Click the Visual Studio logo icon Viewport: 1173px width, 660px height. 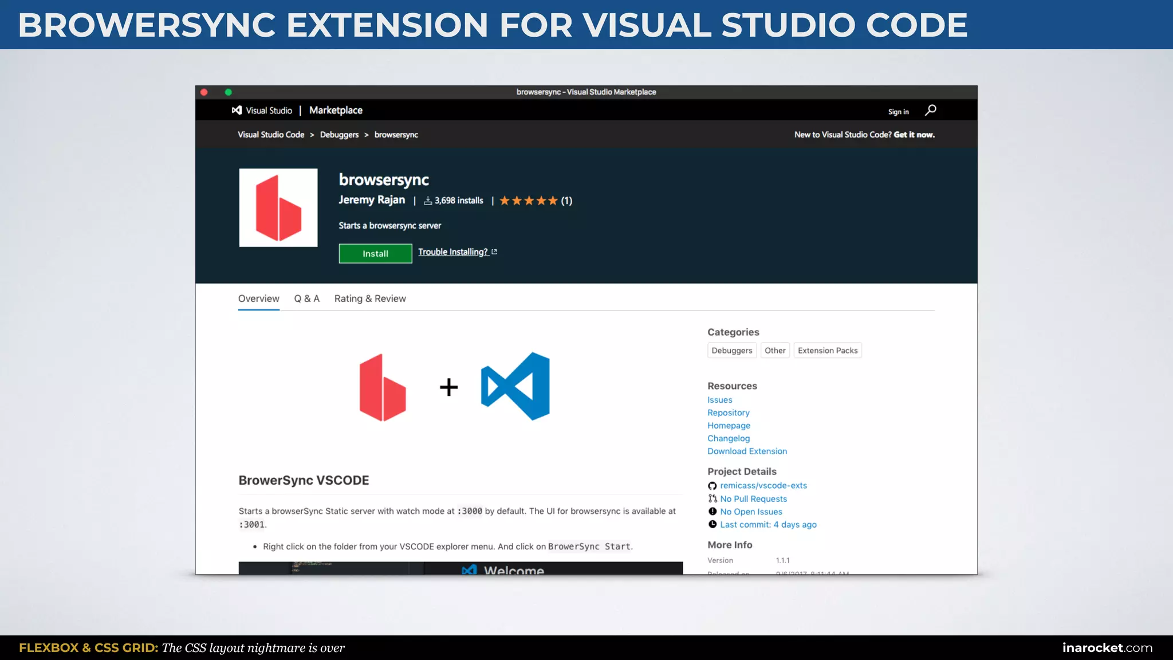237,110
